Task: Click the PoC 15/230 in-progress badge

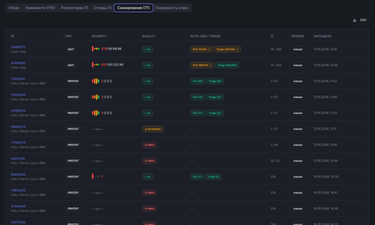Action: click(201, 49)
